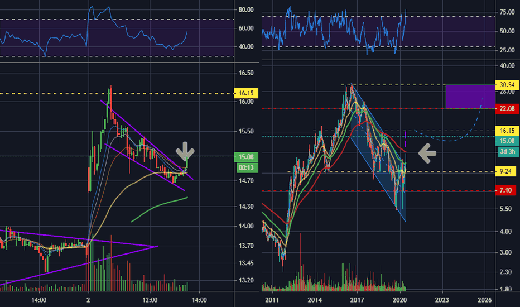Click the 5.50 price axis value
Viewport: 520px width, 307px height.
(505, 209)
